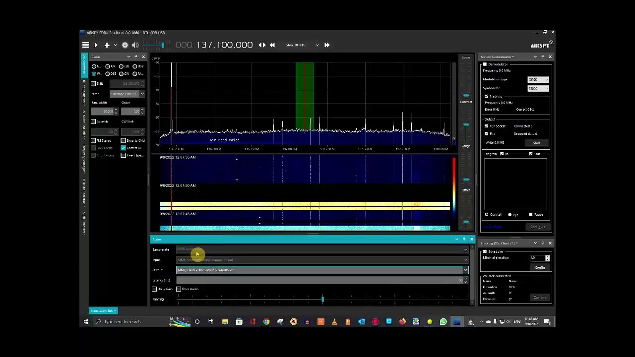Open Windows Start menu
The width and height of the screenshot is (635, 357).
coord(86,322)
